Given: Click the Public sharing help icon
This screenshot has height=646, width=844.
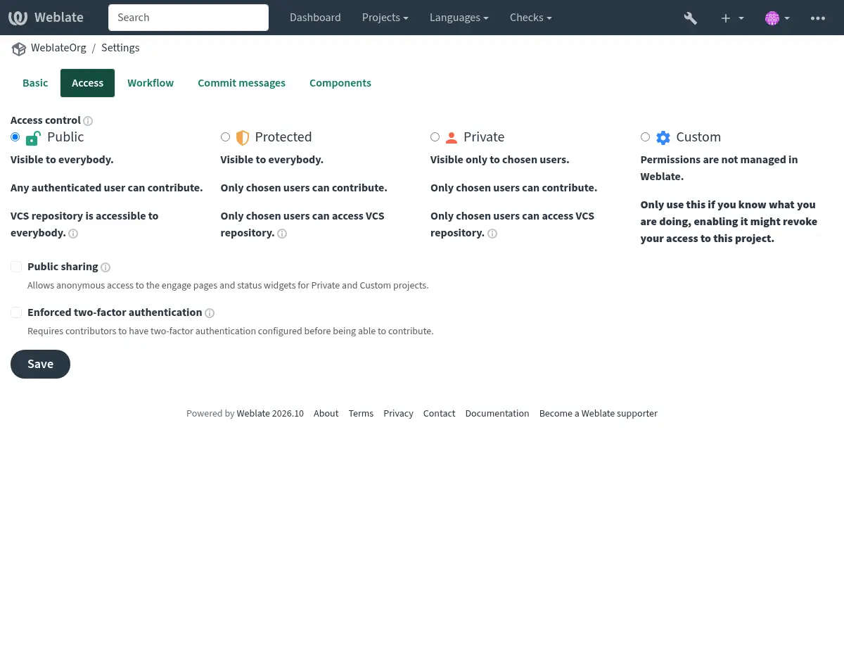Looking at the screenshot, I should pos(105,267).
